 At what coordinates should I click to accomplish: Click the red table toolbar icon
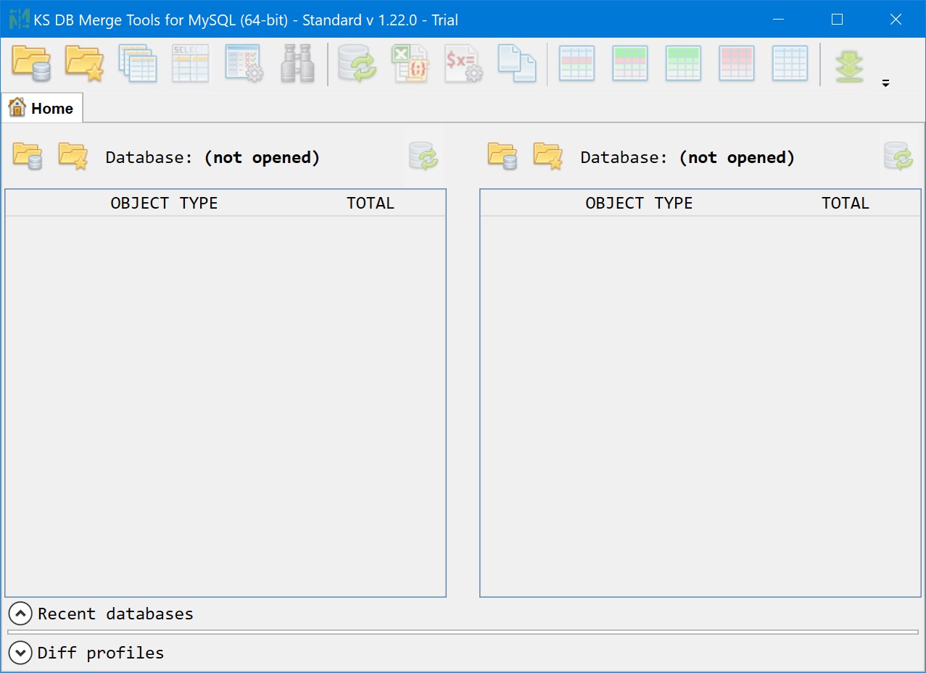click(x=737, y=64)
